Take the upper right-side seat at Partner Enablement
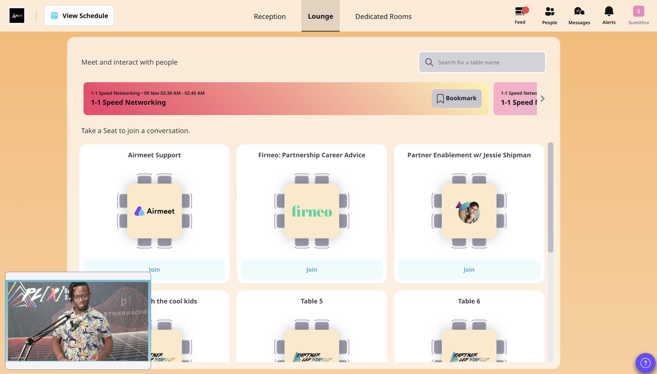 point(501,201)
